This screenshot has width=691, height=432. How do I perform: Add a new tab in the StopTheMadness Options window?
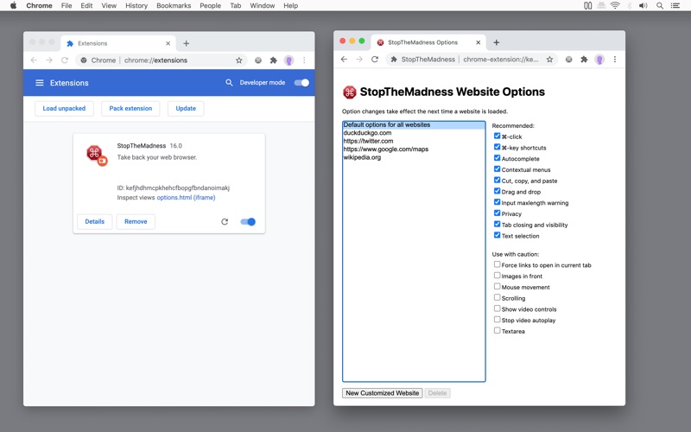coord(496,42)
